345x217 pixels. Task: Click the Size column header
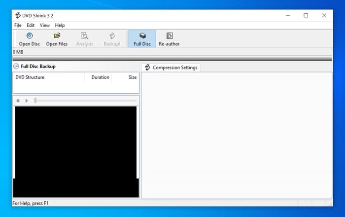(125, 77)
